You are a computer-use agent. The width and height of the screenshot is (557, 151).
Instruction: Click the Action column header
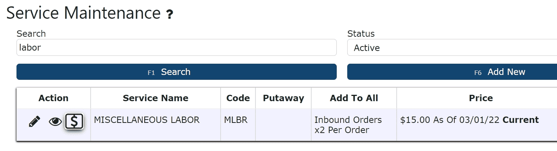(54, 98)
